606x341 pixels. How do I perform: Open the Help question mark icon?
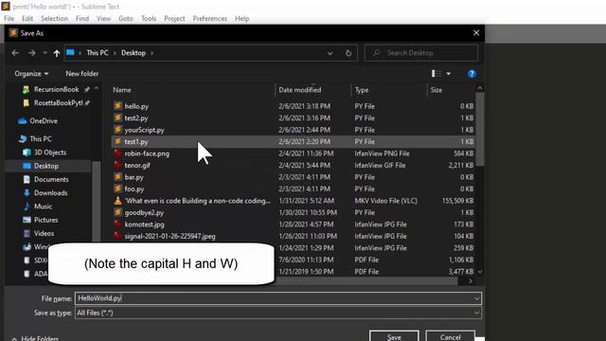point(472,74)
